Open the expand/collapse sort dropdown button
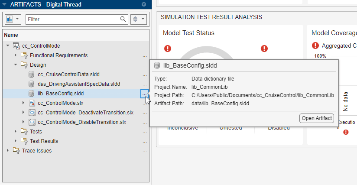357x185 pixels. click(139, 19)
